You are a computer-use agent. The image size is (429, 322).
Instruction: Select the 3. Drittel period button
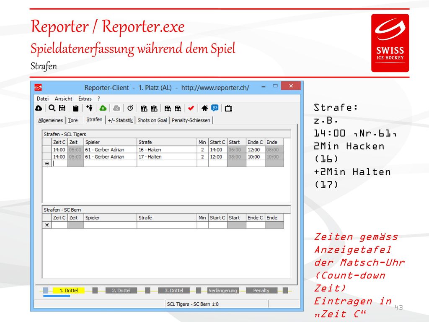pyautogui.click(x=174, y=291)
